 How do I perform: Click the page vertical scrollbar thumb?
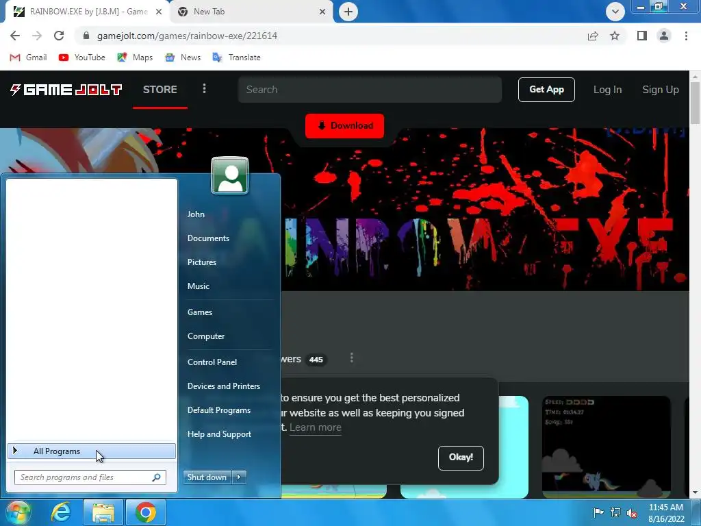click(696, 104)
